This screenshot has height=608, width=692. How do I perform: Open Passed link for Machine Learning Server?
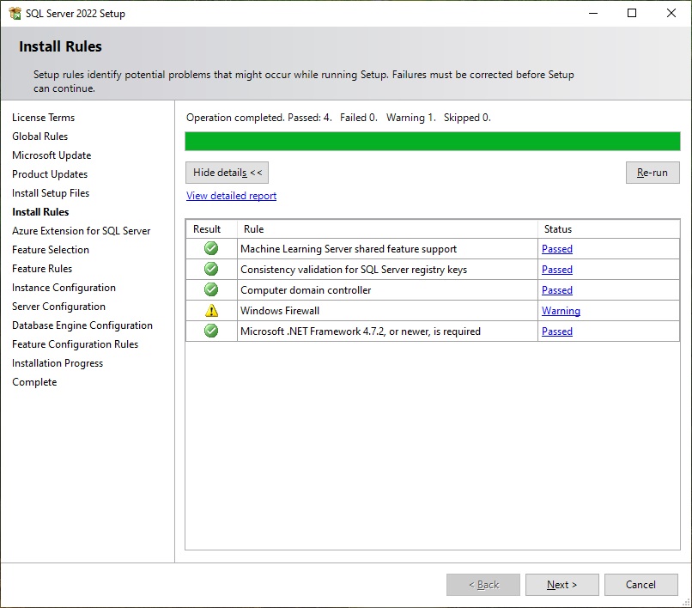[556, 249]
